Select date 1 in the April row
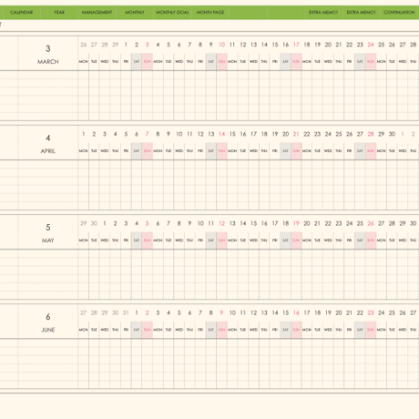The width and height of the screenshot is (419, 419). point(84,134)
